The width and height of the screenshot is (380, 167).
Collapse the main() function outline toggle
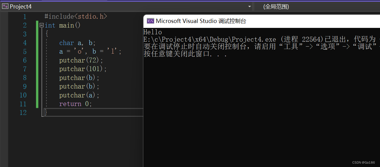point(41,25)
